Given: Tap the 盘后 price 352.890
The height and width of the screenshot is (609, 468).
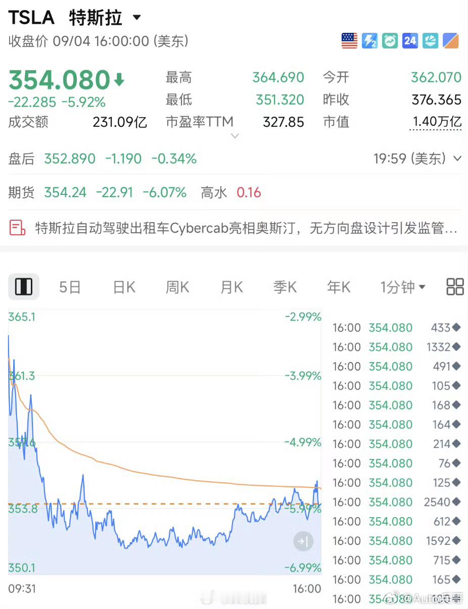Looking at the screenshot, I should click(x=70, y=159).
